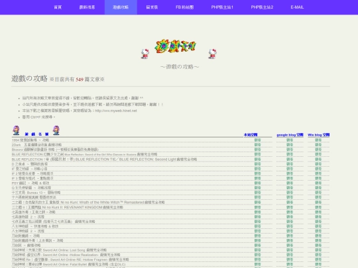The height and width of the screenshot is (268, 358).
Task: Open Wix blog 觀看 for Hollow Fragment row
Action: click(318, 259)
